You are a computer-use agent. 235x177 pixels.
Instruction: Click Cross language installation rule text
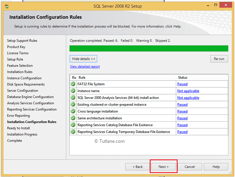pos(98,111)
